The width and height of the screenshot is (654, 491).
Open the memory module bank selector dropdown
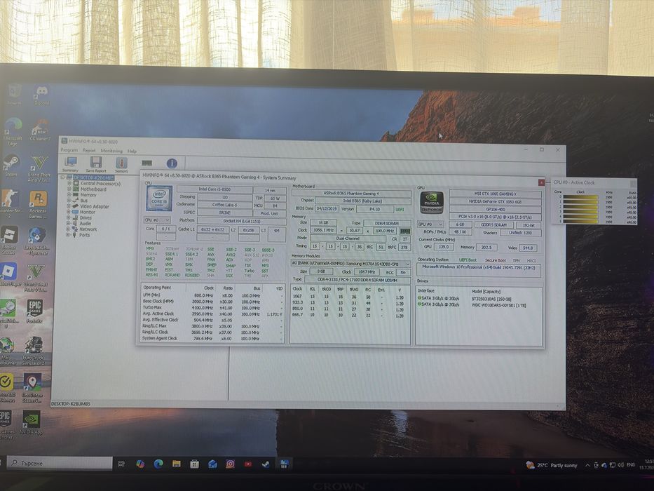pos(350,264)
